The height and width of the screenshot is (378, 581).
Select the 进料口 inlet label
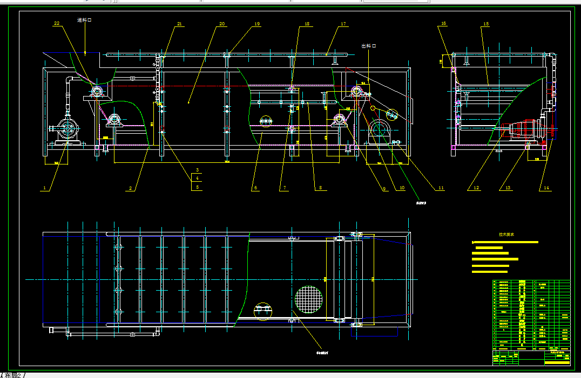tap(84, 20)
